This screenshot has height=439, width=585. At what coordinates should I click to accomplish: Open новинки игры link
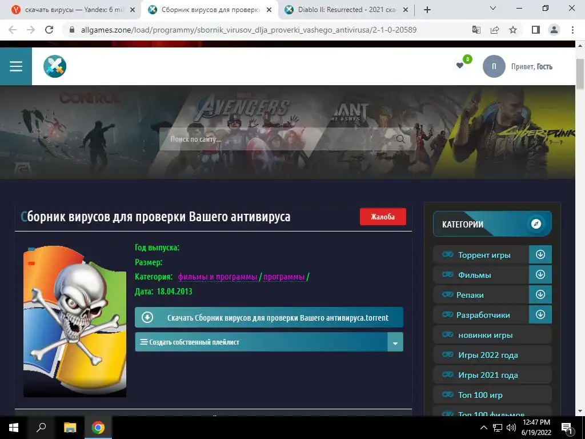pos(486,335)
